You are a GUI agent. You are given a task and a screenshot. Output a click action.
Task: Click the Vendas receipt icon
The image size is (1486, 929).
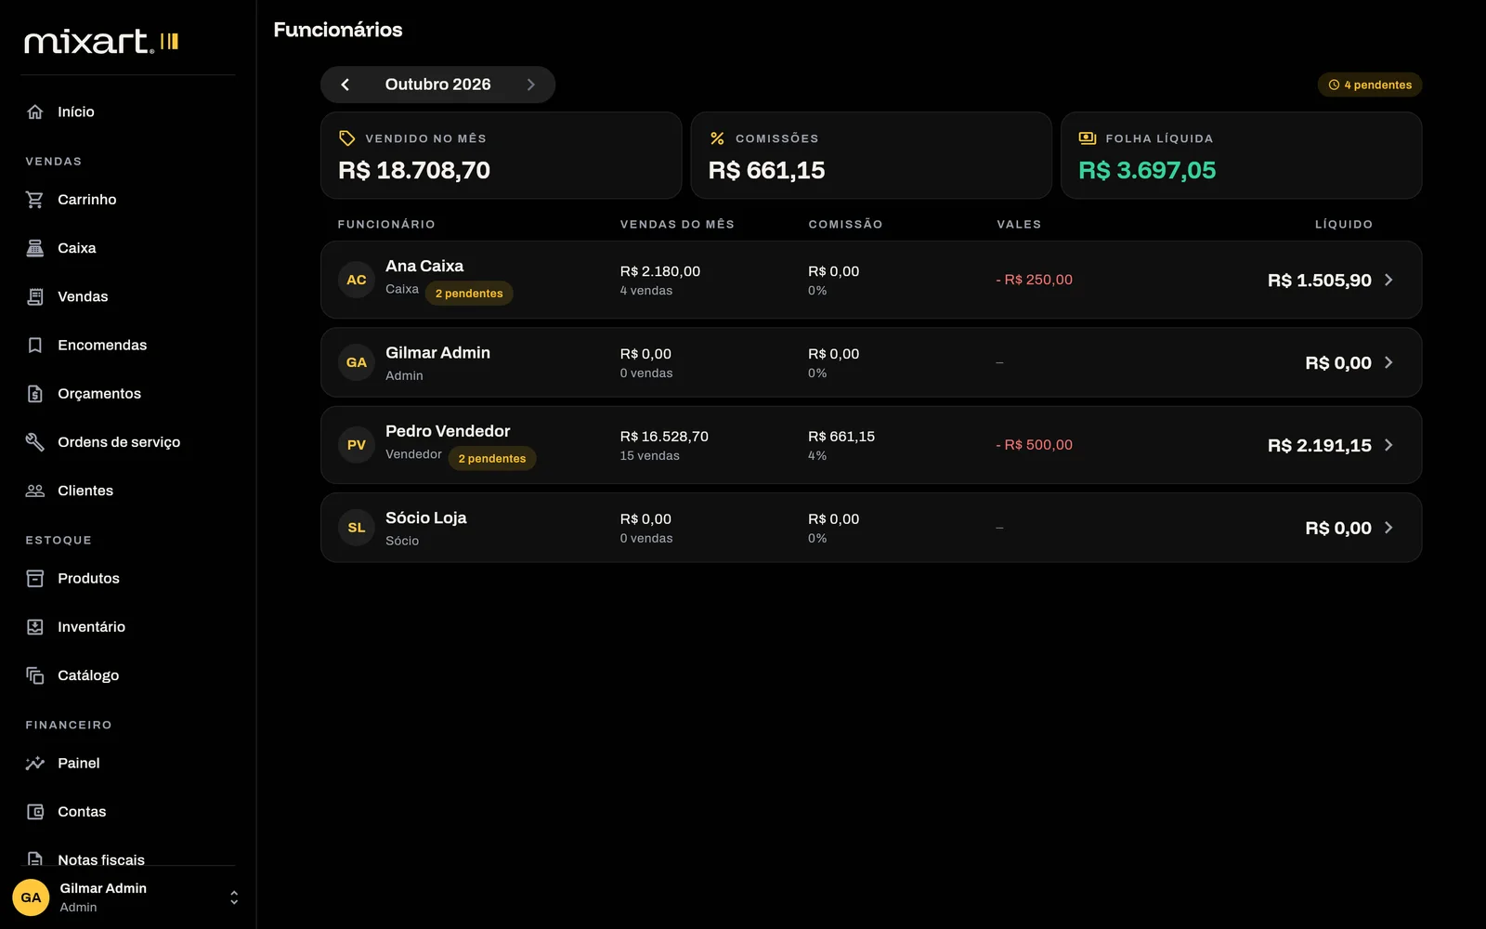[35, 296]
